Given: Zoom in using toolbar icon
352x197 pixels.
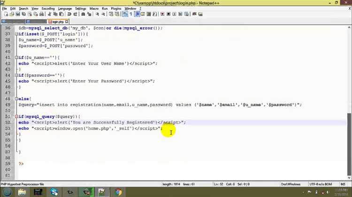Looking at the screenshot, I should coord(97,14).
